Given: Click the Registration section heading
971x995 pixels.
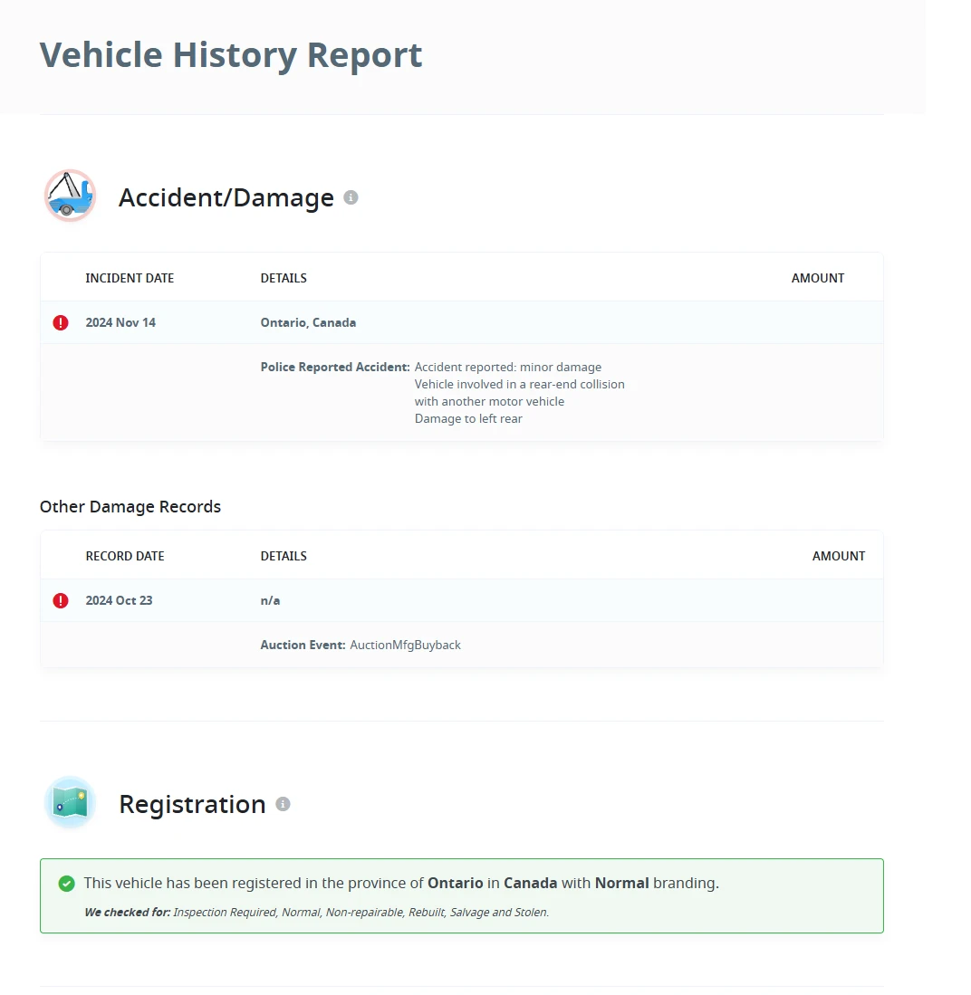Looking at the screenshot, I should coord(192,804).
